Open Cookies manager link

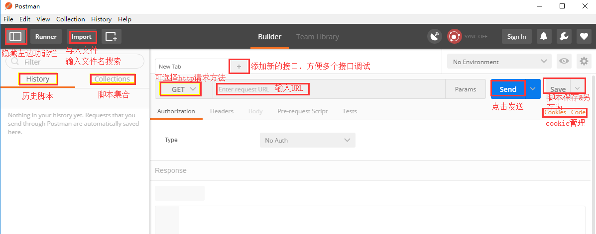555,112
